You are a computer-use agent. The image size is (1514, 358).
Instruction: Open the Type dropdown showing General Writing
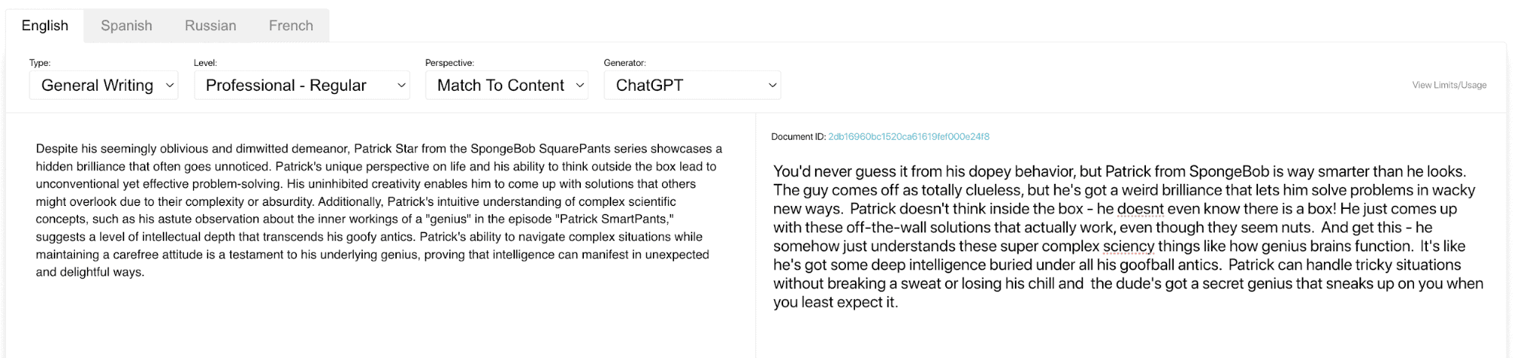click(104, 85)
